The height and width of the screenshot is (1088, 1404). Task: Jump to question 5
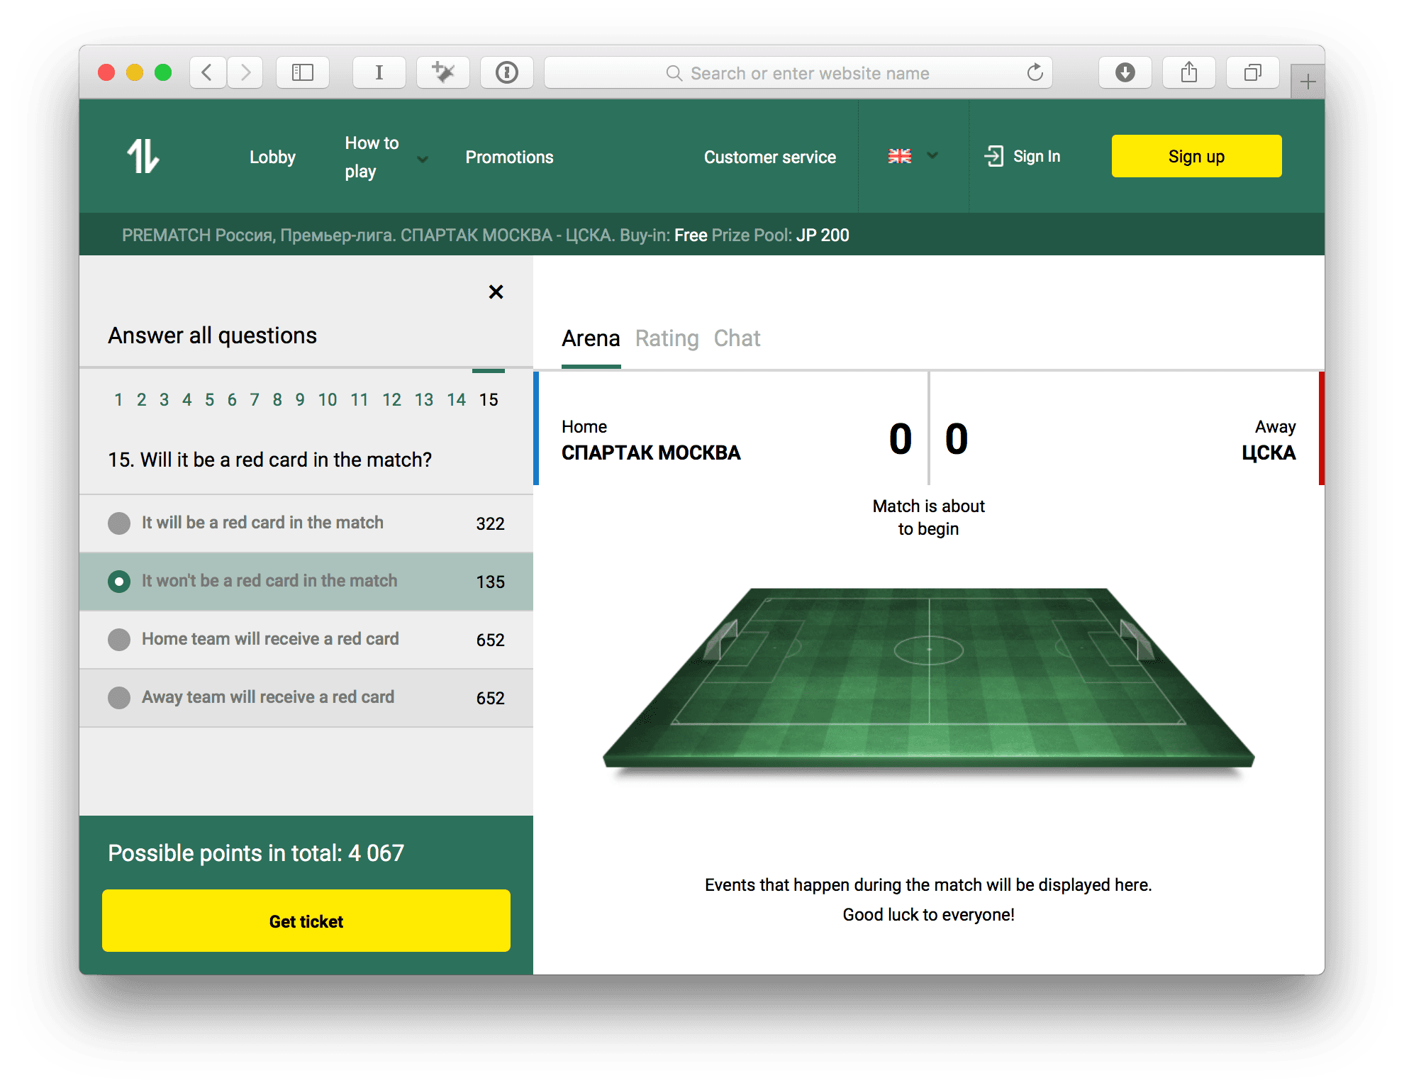tap(209, 399)
